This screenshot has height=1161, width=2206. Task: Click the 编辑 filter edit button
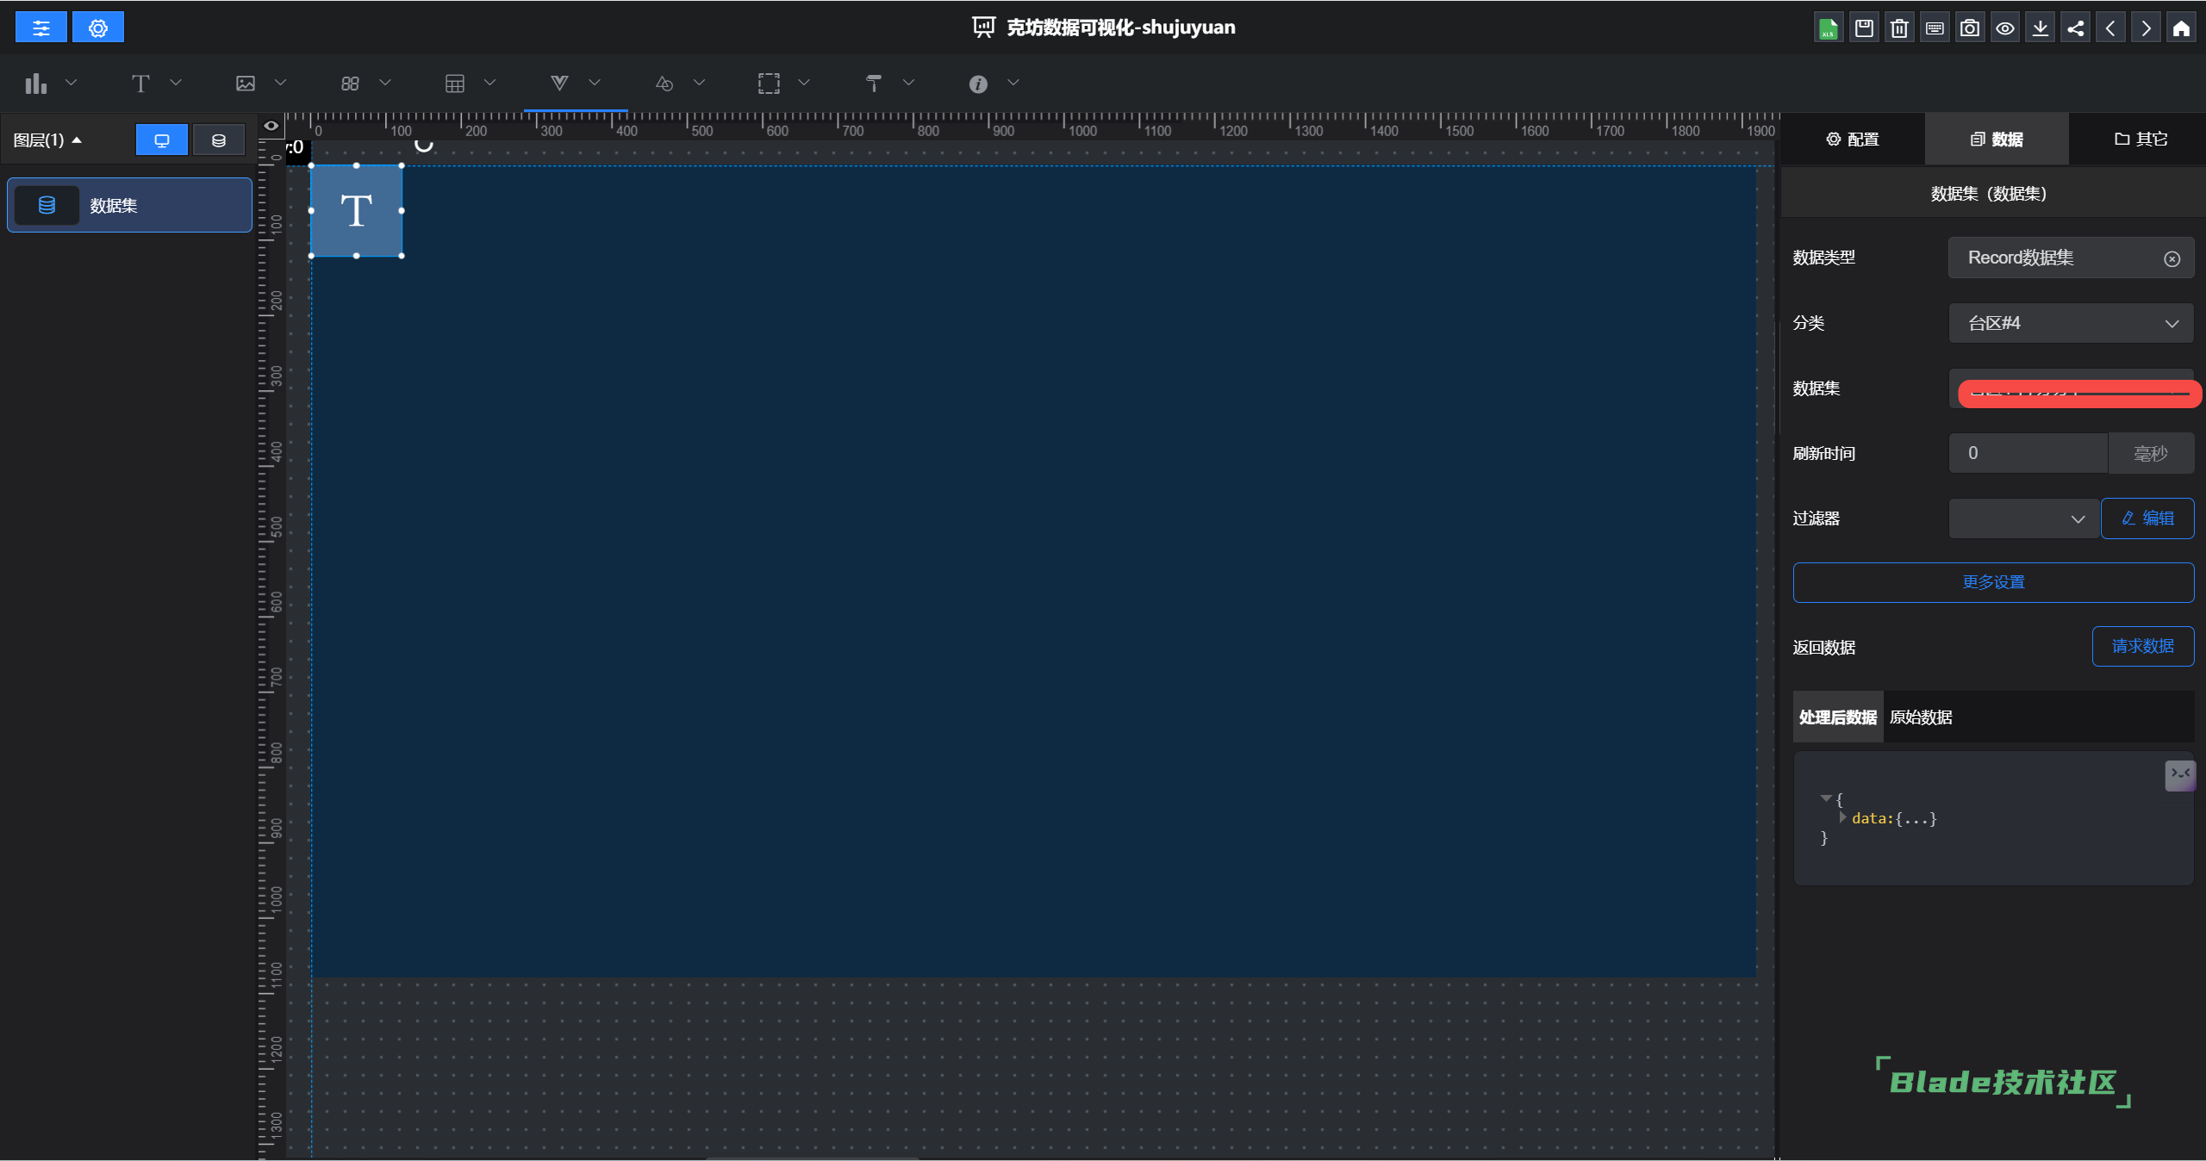2147,518
